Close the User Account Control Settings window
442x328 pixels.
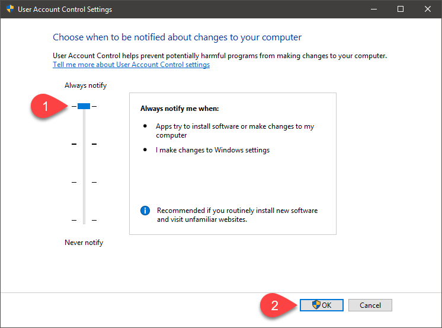tap(428, 9)
